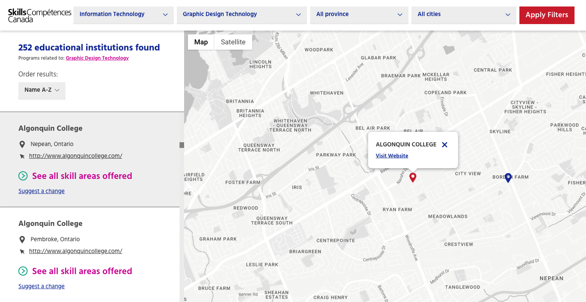See all skill areas offered for Pembroke

(82, 271)
